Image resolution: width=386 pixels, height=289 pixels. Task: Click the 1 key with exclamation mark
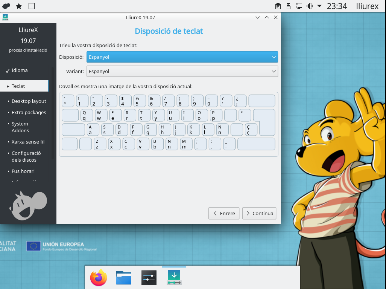pyautogui.click(x=82, y=101)
